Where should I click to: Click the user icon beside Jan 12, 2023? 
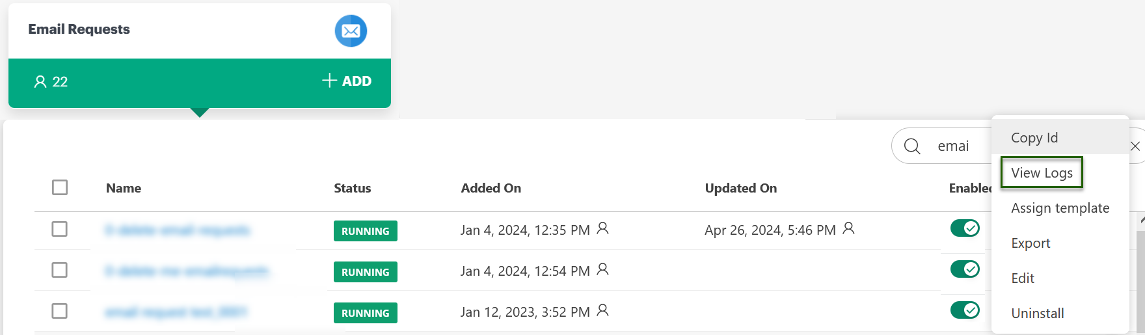pyautogui.click(x=603, y=310)
